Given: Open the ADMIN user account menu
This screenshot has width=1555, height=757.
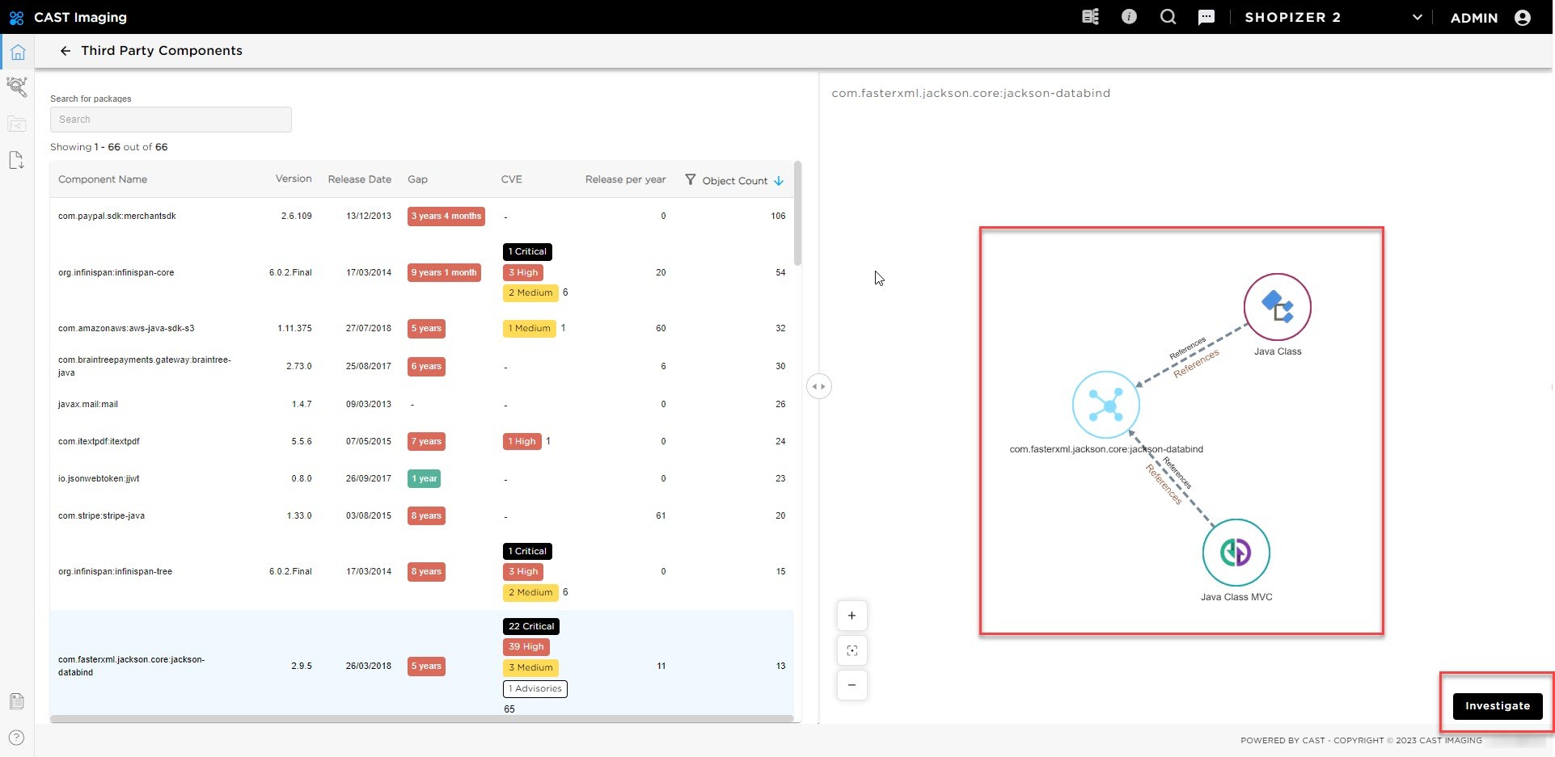Looking at the screenshot, I should [1522, 17].
